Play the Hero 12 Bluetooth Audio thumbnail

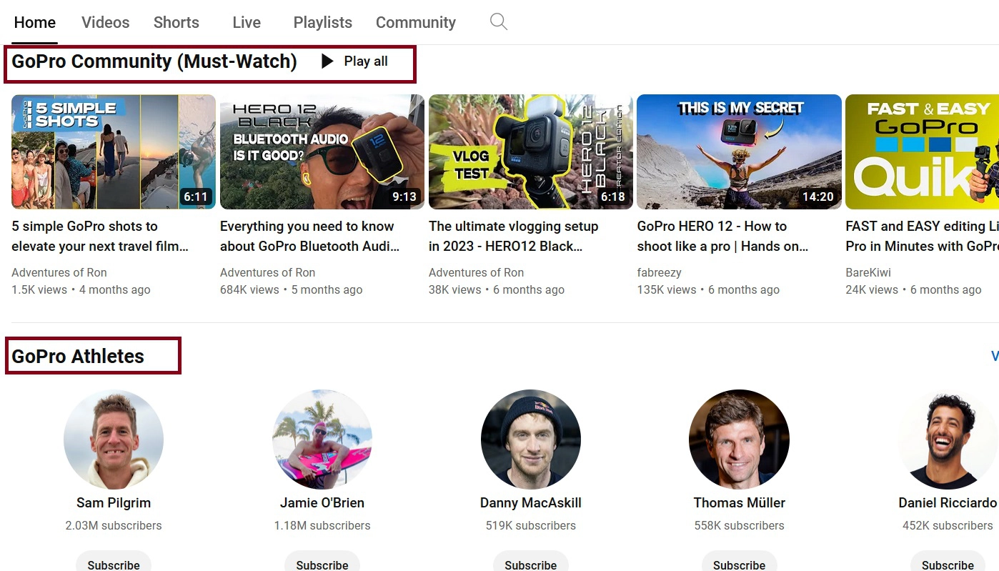click(322, 152)
